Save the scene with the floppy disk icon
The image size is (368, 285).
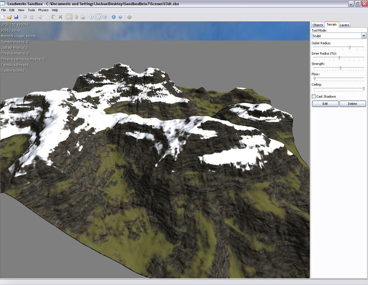pyautogui.click(x=16, y=17)
